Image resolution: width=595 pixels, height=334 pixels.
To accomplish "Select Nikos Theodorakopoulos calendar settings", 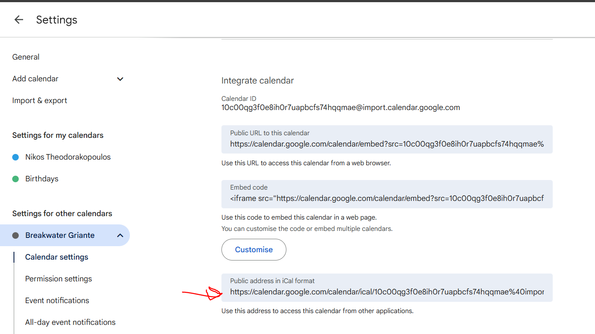I will 68,157.
